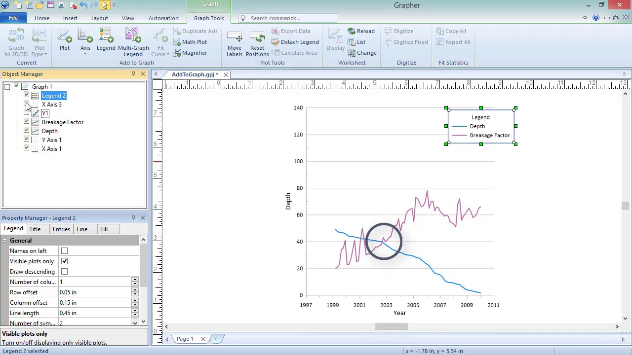Click Copy All fit statistics
The width and height of the screenshot is (632, 355).
(x=451, y=31)
